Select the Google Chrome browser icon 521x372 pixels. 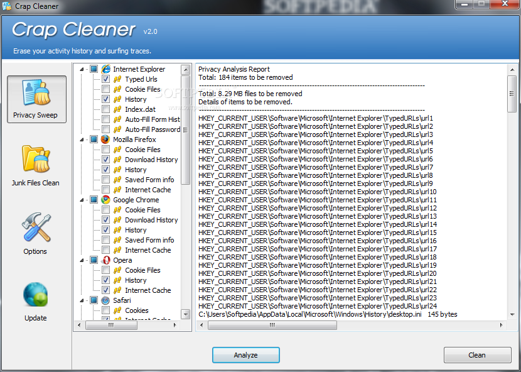pos(105,200)
